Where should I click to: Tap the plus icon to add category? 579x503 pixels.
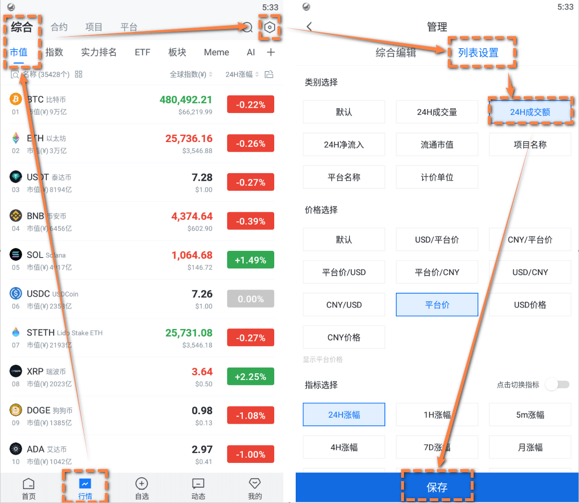(271, 52)
